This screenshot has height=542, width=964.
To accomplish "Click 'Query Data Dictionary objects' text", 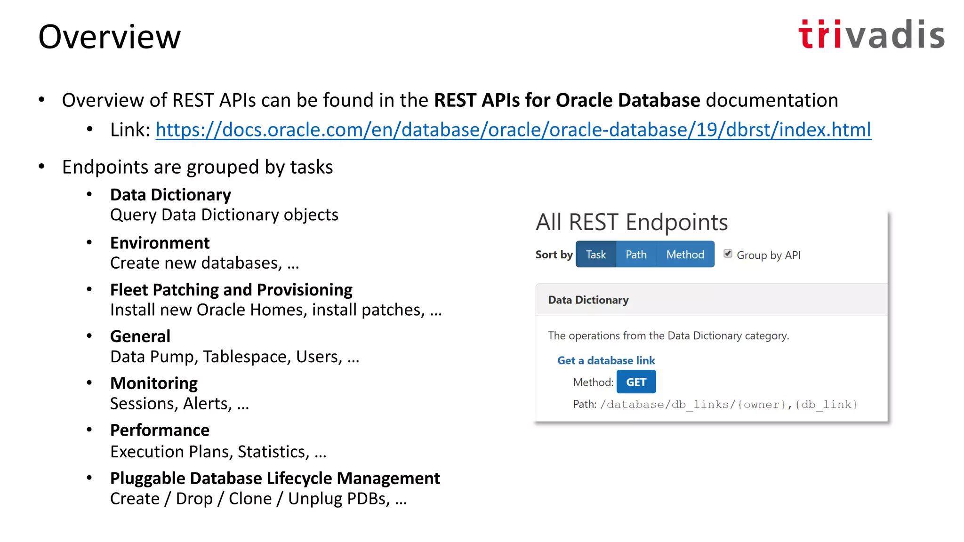I will tap(224, 215).
